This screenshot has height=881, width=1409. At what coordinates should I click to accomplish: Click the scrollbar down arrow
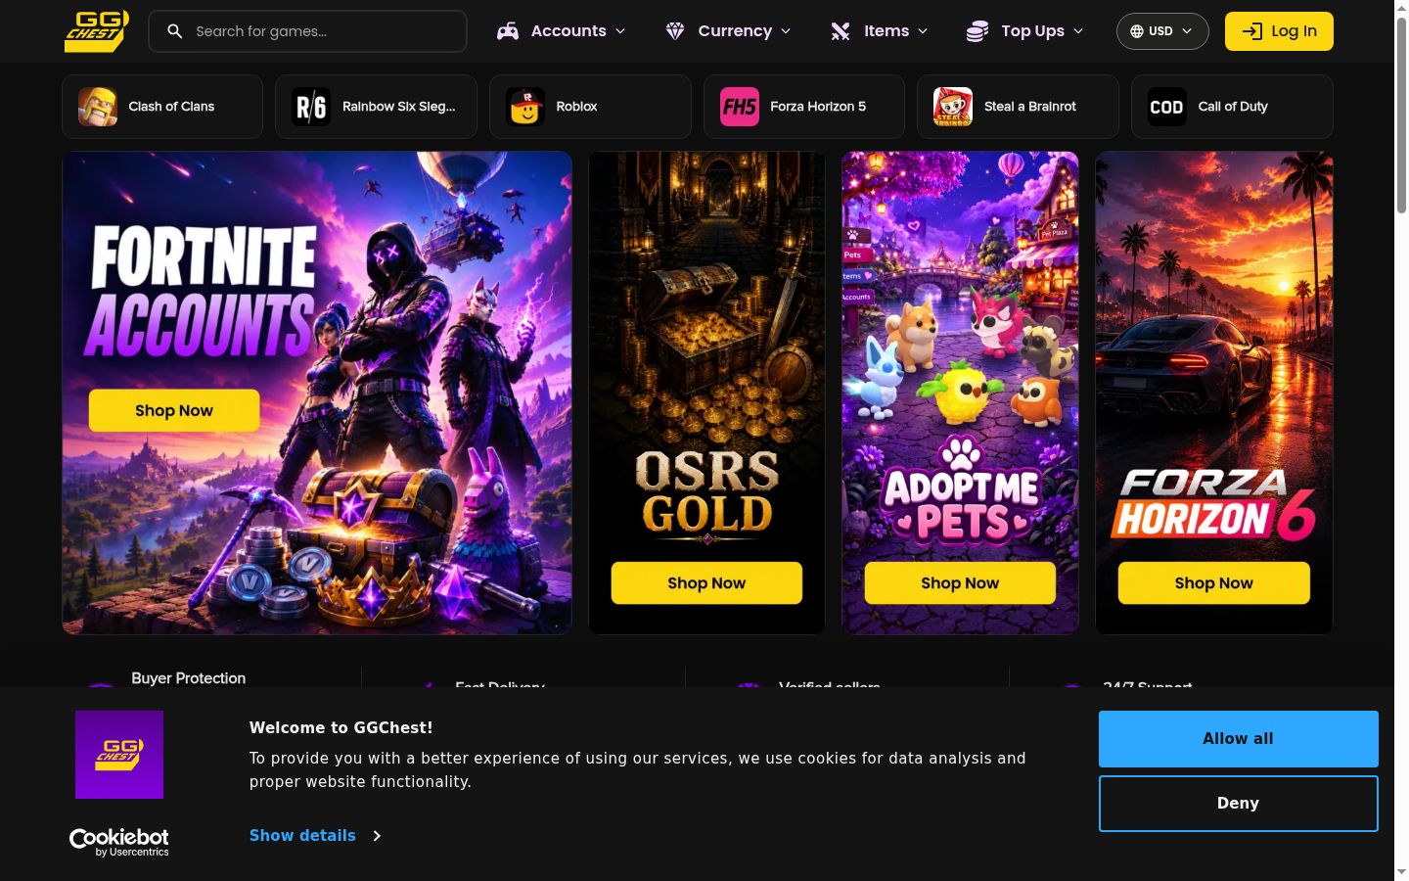[1401, 872]
